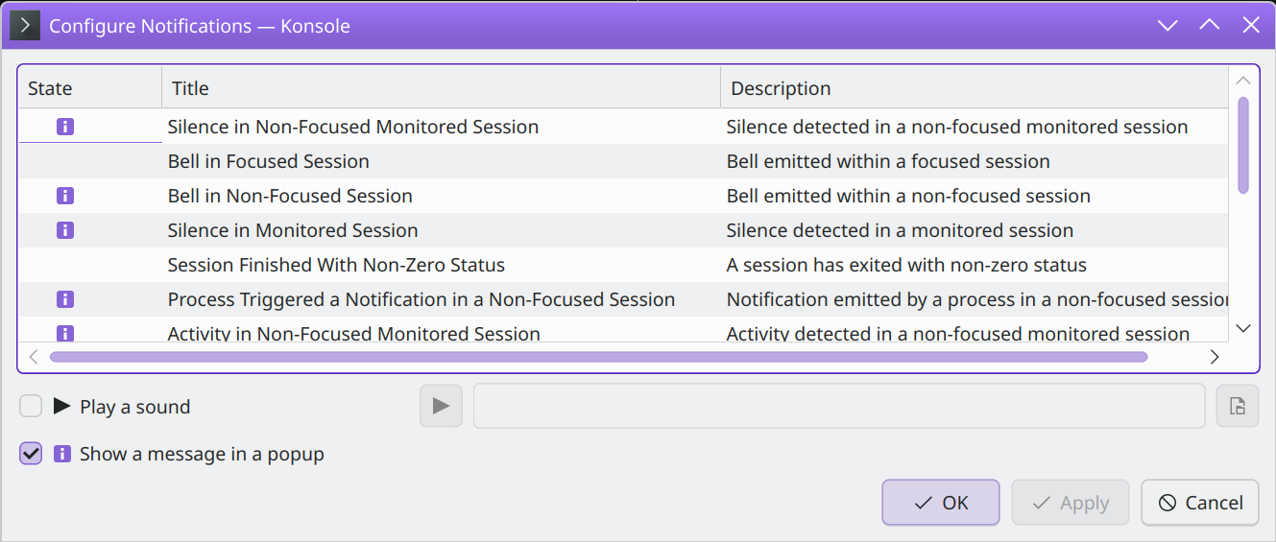Sort by the Title column header

(441, 88)
